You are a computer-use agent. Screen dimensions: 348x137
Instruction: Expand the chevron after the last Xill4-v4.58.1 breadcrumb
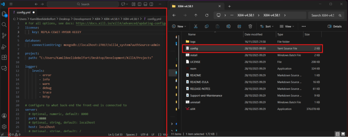coord(285,15)
